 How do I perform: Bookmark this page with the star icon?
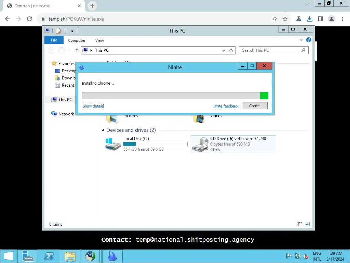tap(285, 19)
